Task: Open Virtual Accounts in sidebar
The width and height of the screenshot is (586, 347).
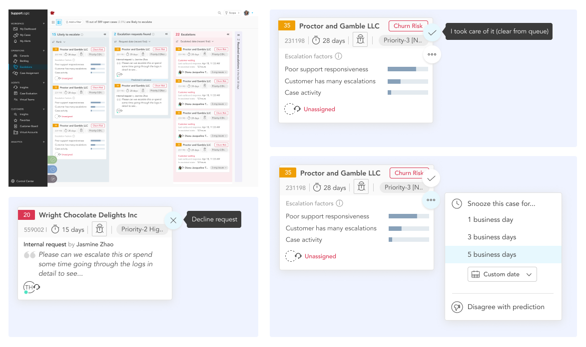Action: (x=26, y=132)
